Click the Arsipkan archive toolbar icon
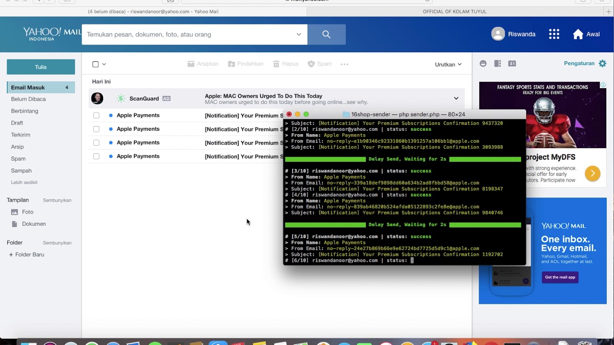Screen dimensions: 614x345 pos(191,64)
